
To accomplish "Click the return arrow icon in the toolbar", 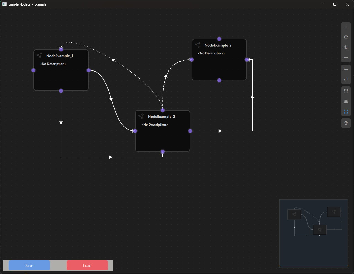I will click(346, 79).
